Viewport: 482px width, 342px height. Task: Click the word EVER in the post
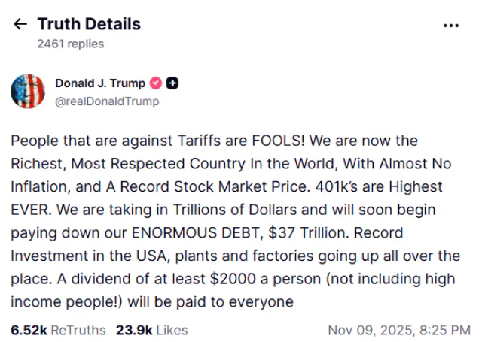point(30,210)
